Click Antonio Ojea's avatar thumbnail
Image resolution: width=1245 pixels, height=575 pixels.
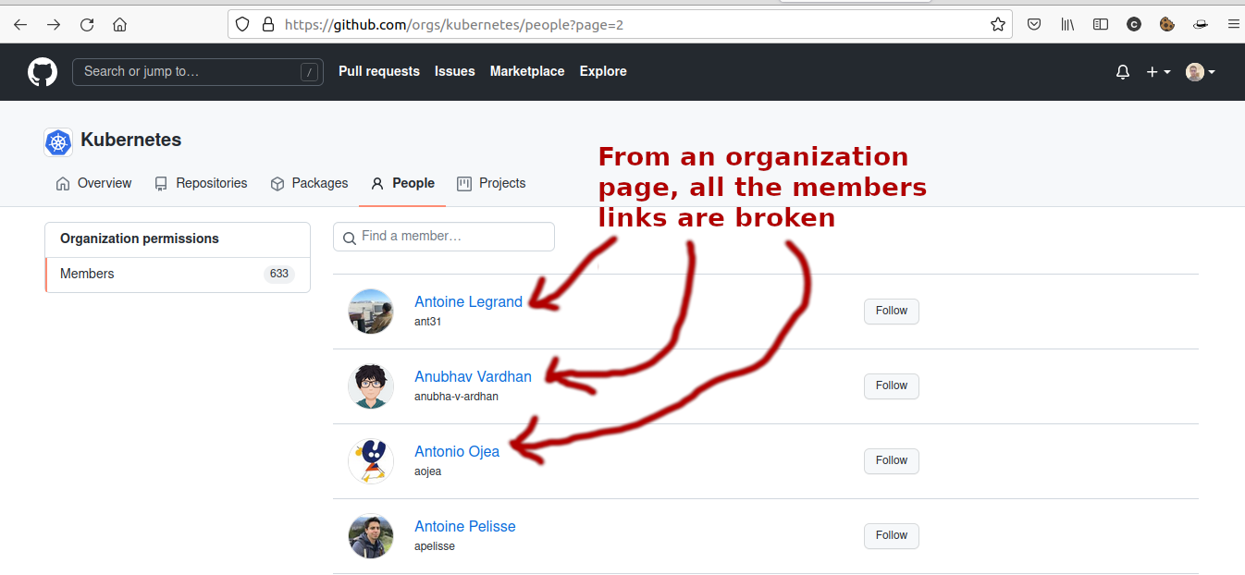point(371,461)
